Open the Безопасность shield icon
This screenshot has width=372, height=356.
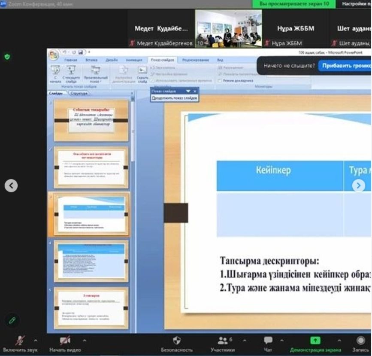pyautogui.click(x=176, y=341)
